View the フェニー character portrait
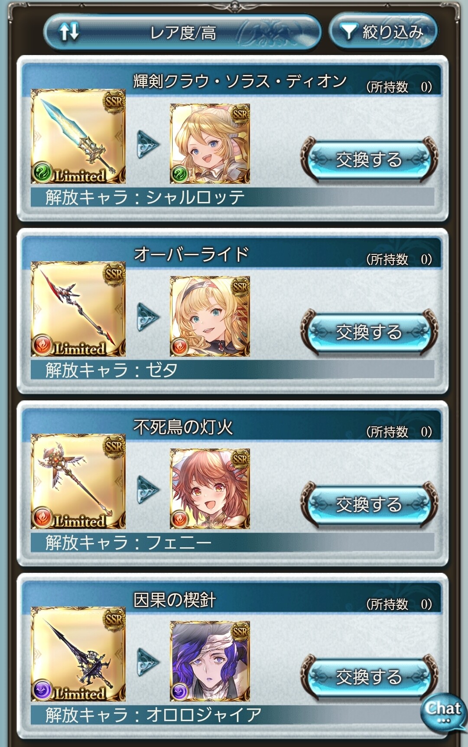 (x=210, y=488)
